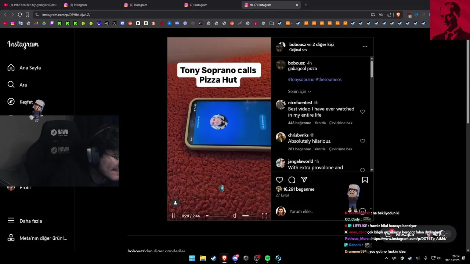The width and height of the screenshot is (470, 264).
Task: Reply to nicofuentes1 via Yanıtla
Action: (x=320, y=123)
